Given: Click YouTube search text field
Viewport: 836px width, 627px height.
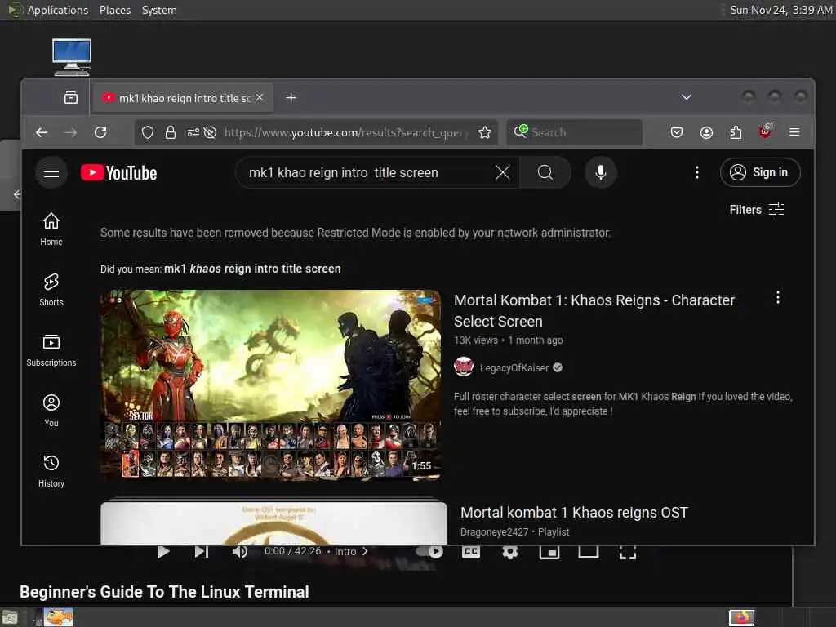Looking at the screenshot, I should [368, 172].
